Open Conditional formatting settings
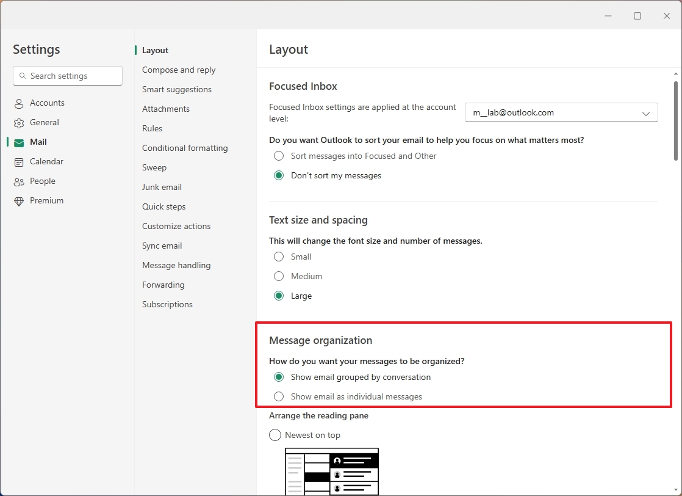This screenshot has width=682, height=496. [185, 148]
